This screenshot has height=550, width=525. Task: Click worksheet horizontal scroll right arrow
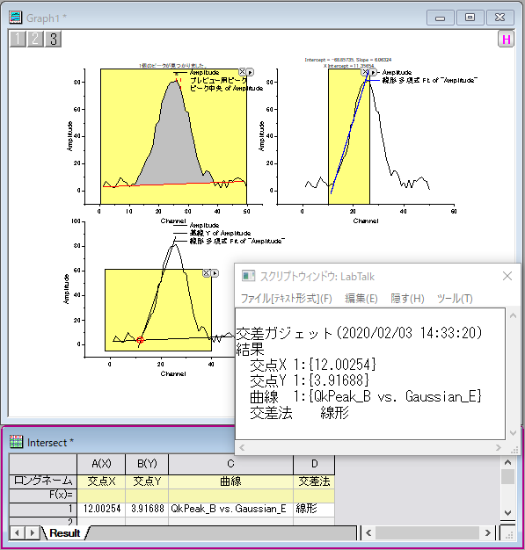point(487,533)
